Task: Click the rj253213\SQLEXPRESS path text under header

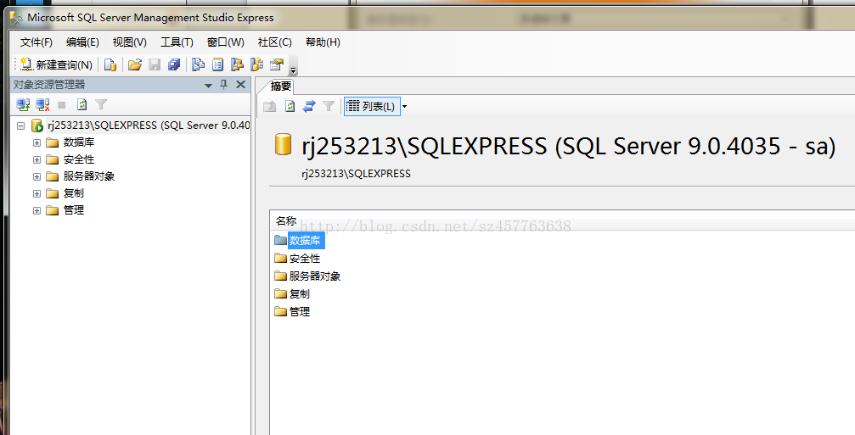Action: pos(356,174)
